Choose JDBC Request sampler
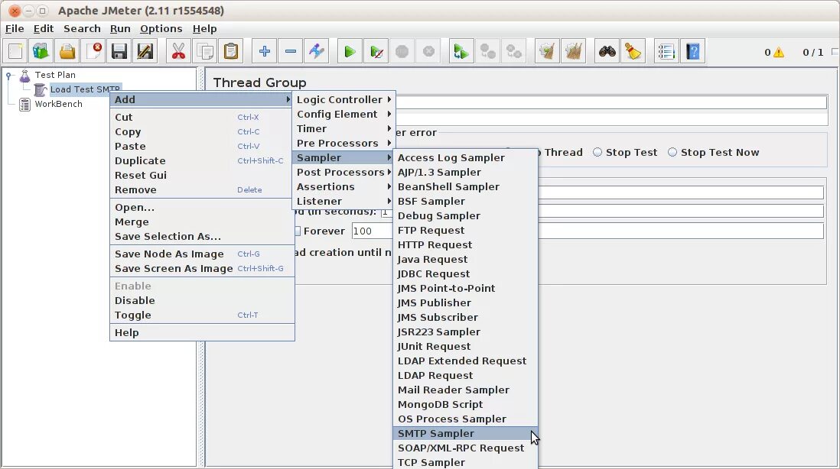Image resolution: width=840 pixels, height=469 pixels. (466, 273)
